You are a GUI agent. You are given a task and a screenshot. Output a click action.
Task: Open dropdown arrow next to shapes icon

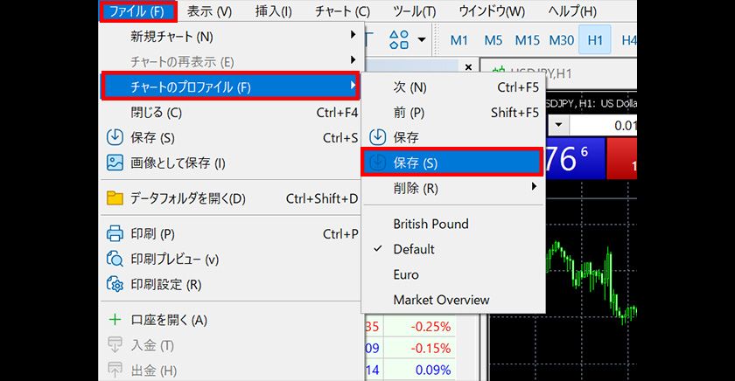click(x=422, y=40)
